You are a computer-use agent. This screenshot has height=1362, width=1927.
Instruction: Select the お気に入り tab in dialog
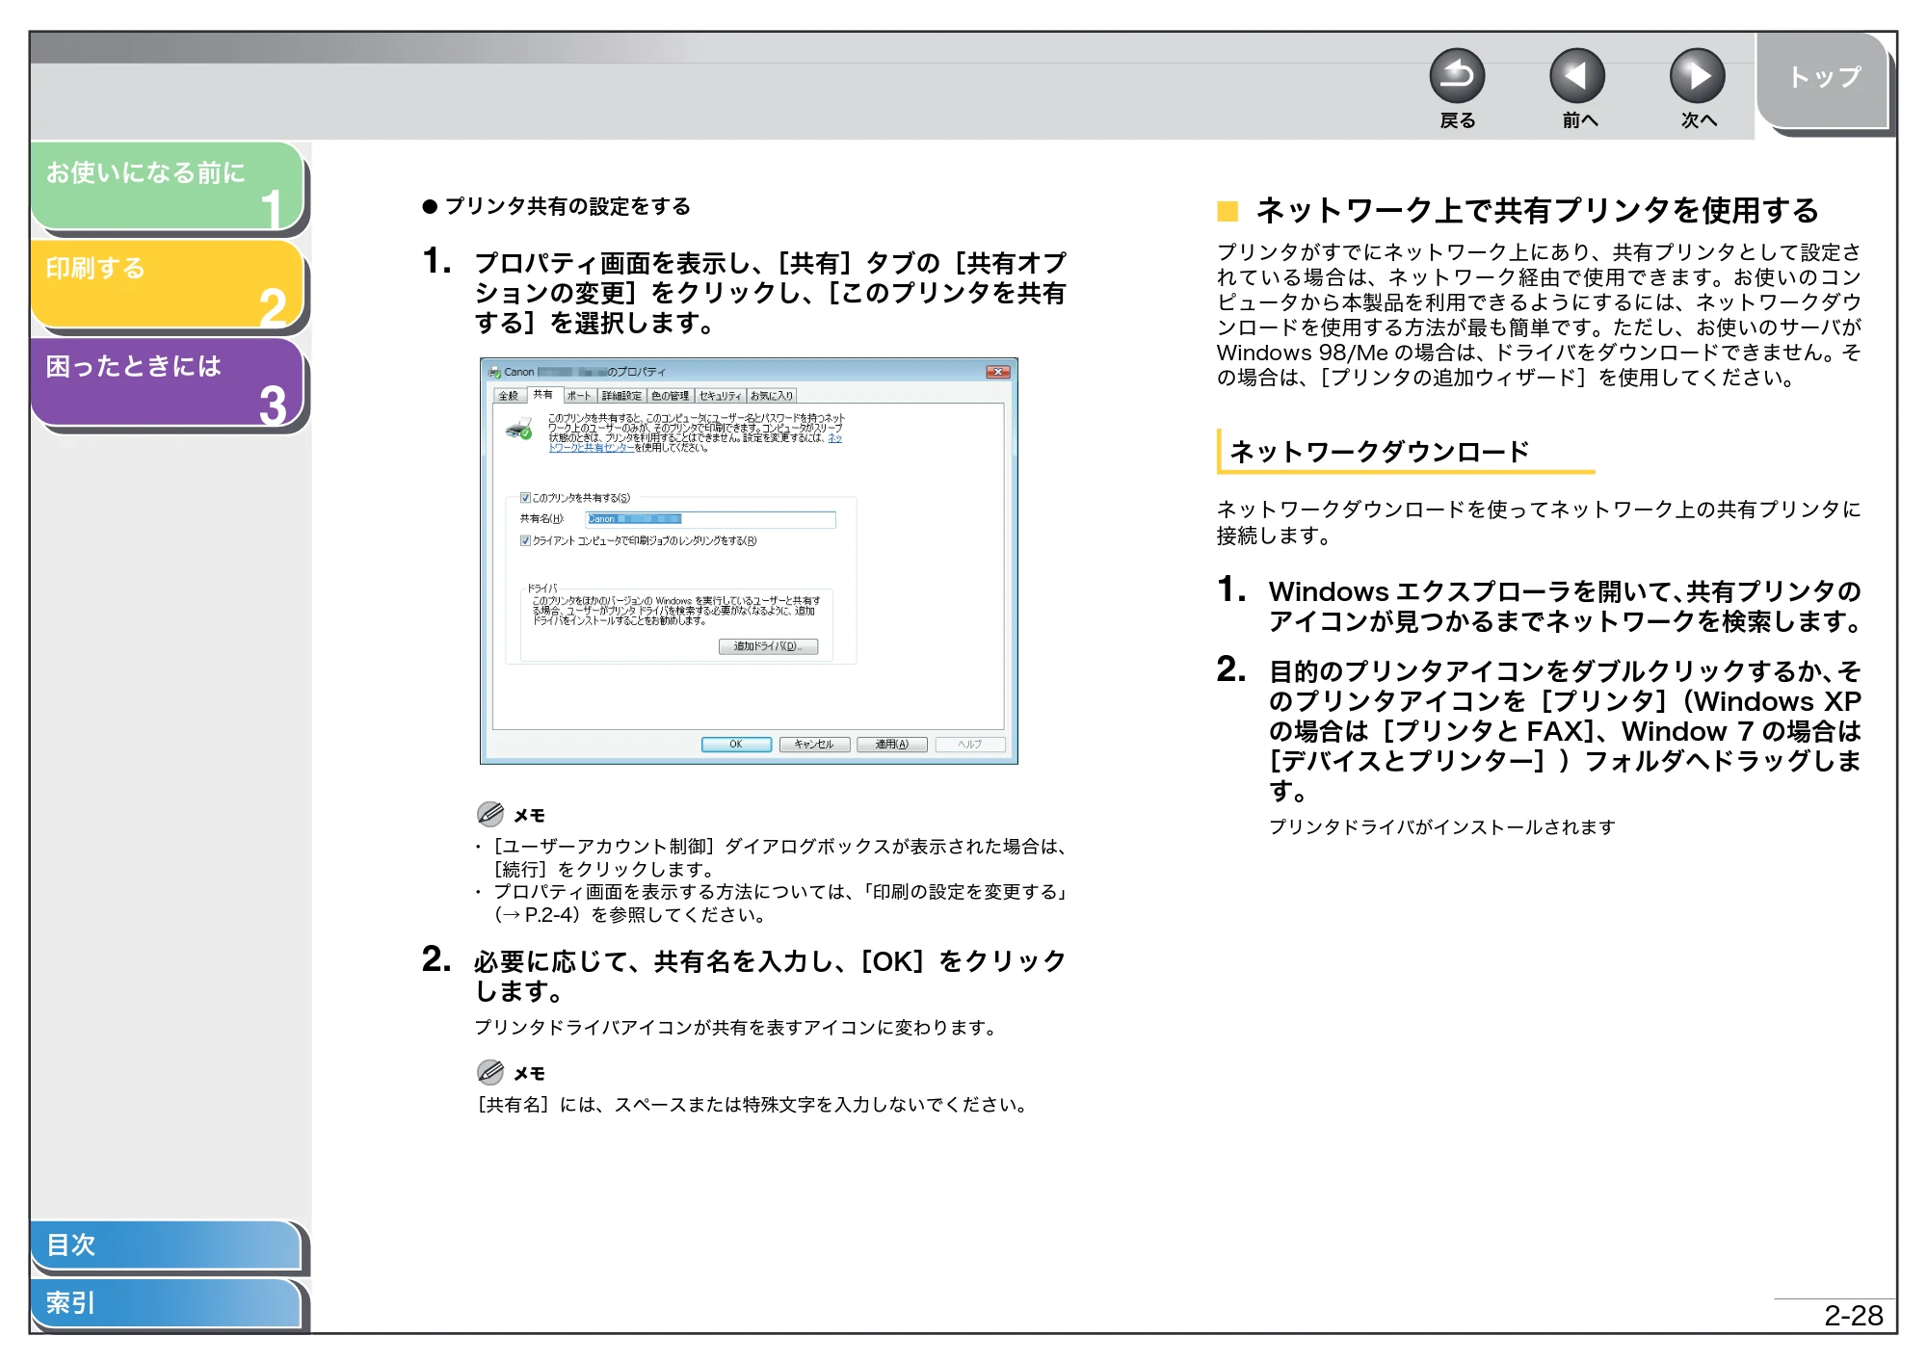pyautogui.click(x=772, y=396)
